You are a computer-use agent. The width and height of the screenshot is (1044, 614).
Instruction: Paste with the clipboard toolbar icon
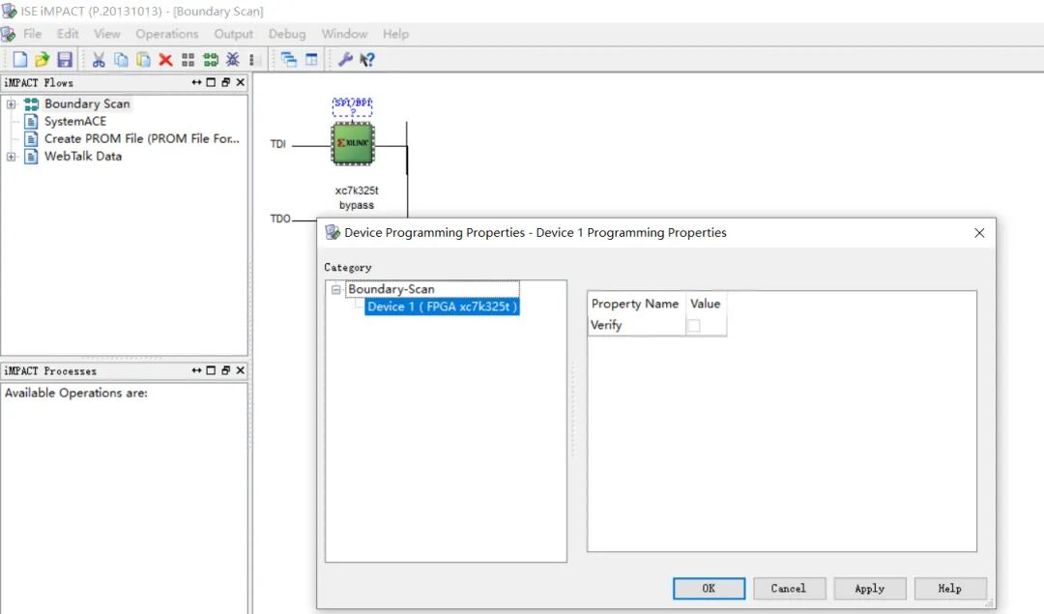(143, 59)
